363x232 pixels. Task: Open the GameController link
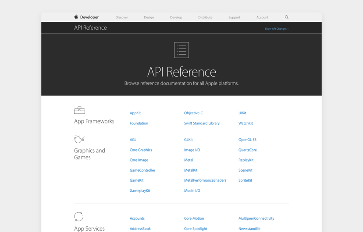142,170
